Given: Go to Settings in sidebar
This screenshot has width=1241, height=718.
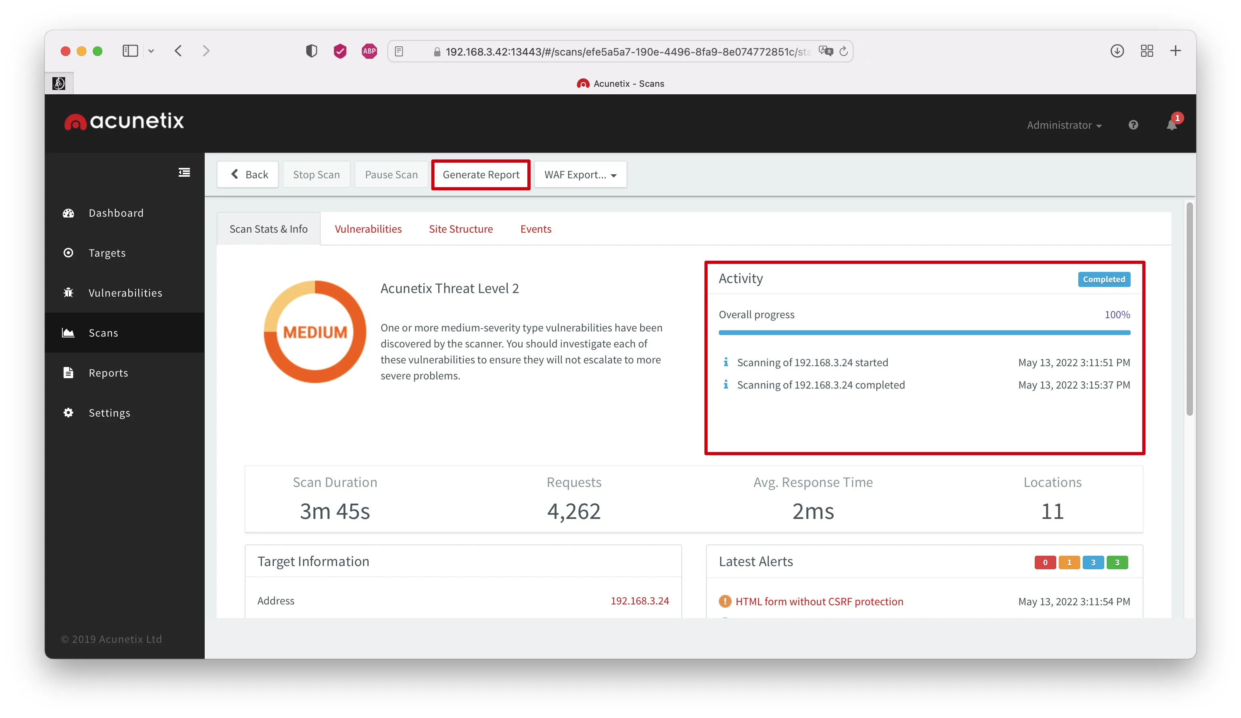Looking at the screenshot, I should pyautogui.click(x=125, y=413).
